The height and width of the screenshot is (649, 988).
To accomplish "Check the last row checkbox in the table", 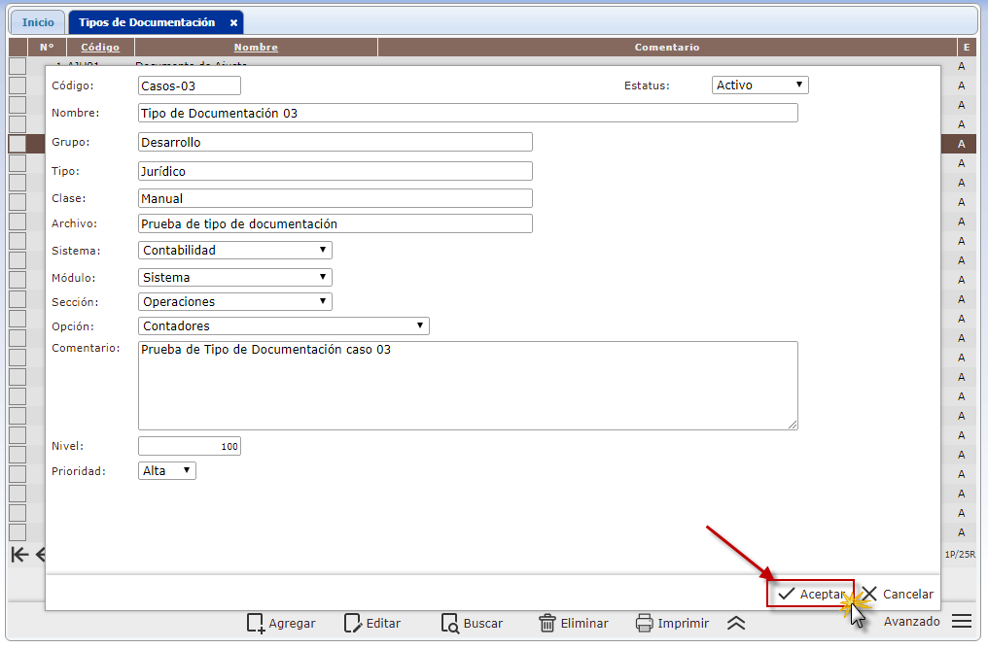I will coord(18,531).
